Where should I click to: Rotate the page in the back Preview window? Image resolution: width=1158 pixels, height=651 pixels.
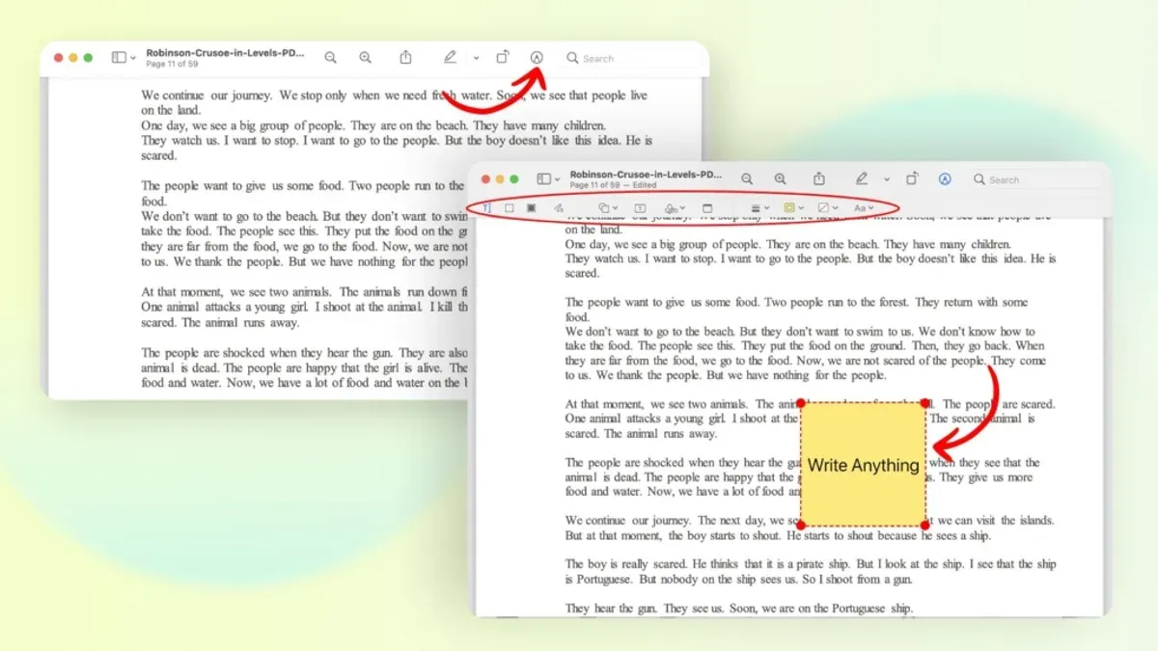click(503, 58)
